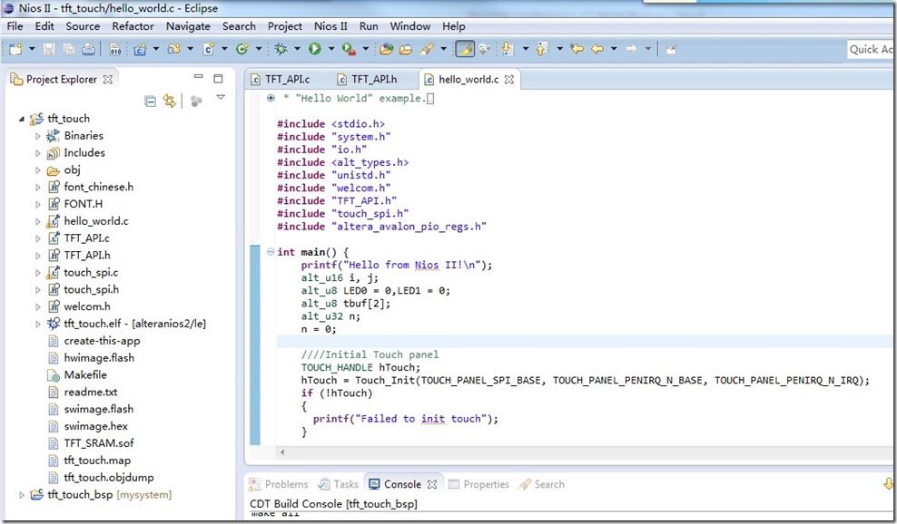Toggle Mark Occurrences highlighter icon
The width and height of the screenshot is (897, 524).
(x=465, y=49)
